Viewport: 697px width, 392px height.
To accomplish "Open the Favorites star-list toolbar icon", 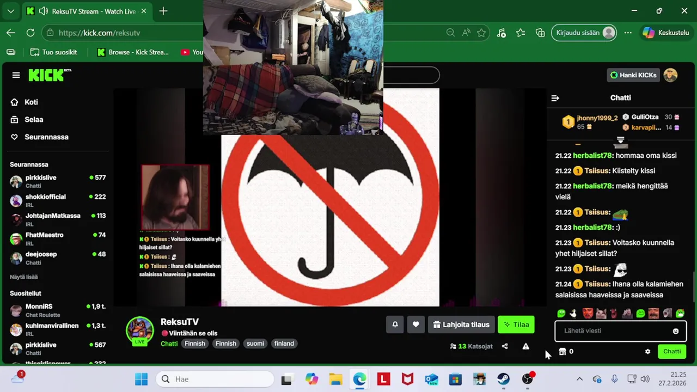I will pos(521,33).
